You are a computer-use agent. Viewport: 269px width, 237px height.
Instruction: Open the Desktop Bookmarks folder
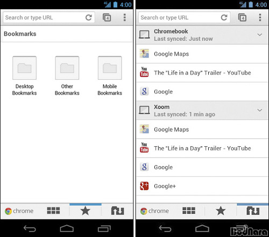tap(24, 76)
